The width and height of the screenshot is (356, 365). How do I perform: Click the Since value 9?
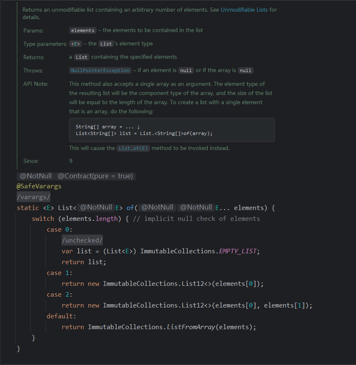(71, 161)
